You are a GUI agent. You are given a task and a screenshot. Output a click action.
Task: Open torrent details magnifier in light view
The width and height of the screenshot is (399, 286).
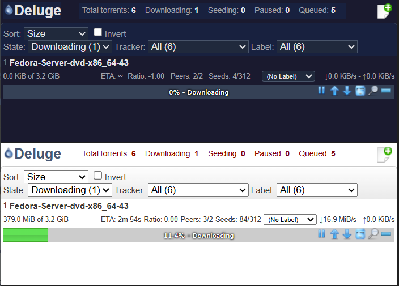coord(373,234)
